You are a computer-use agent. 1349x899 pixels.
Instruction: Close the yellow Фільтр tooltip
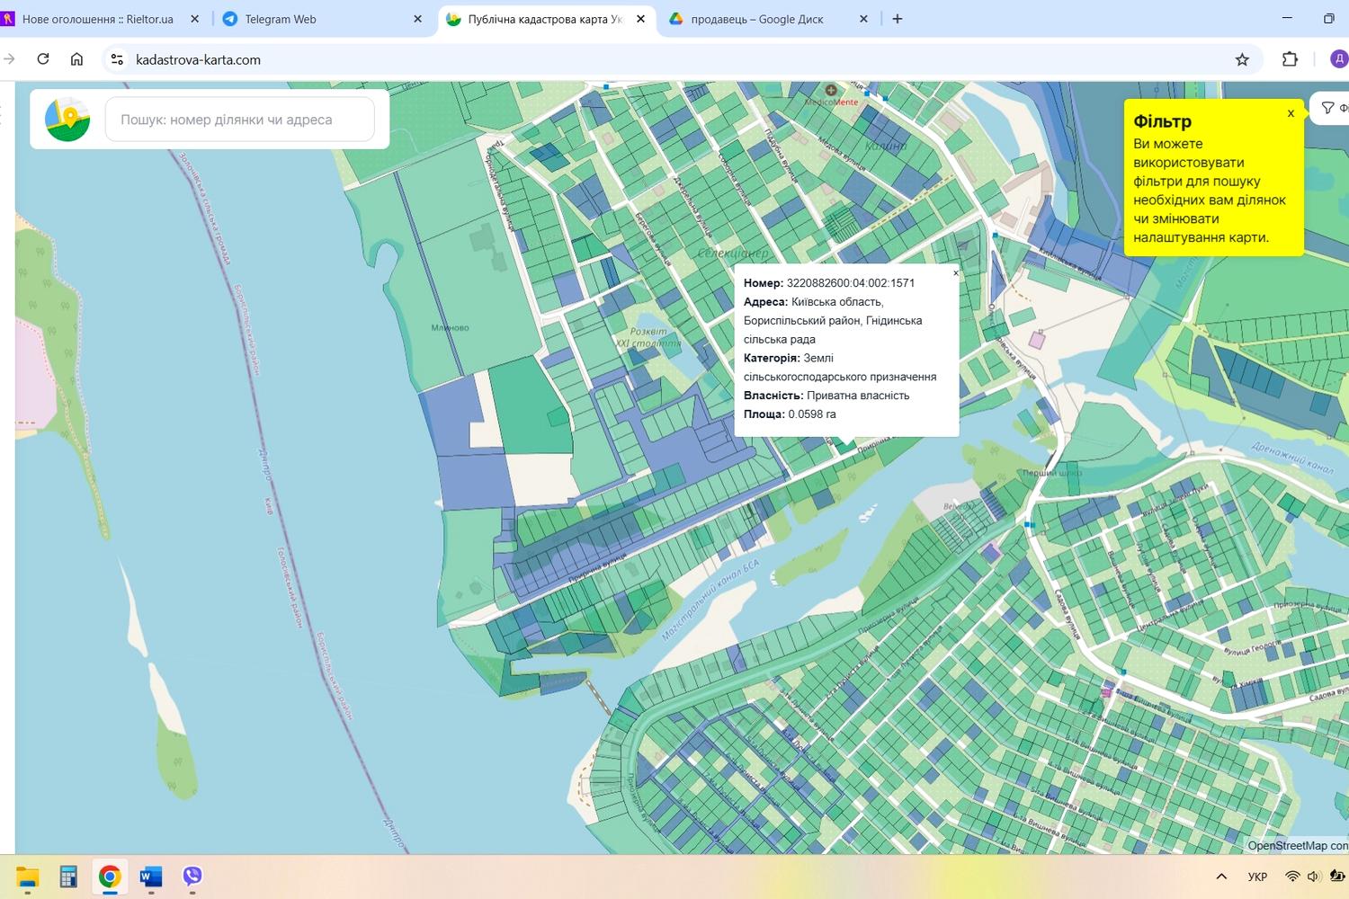pyautogui.click(x=1291, y=113)
